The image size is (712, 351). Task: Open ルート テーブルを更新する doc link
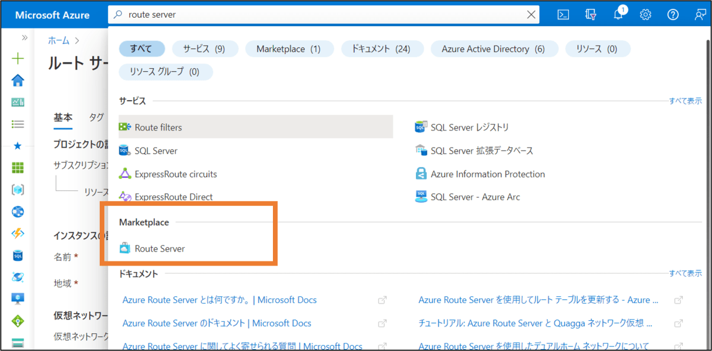tap(538, 300)
